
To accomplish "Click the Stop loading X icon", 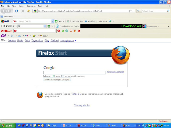I will click(x=23, y=11).
